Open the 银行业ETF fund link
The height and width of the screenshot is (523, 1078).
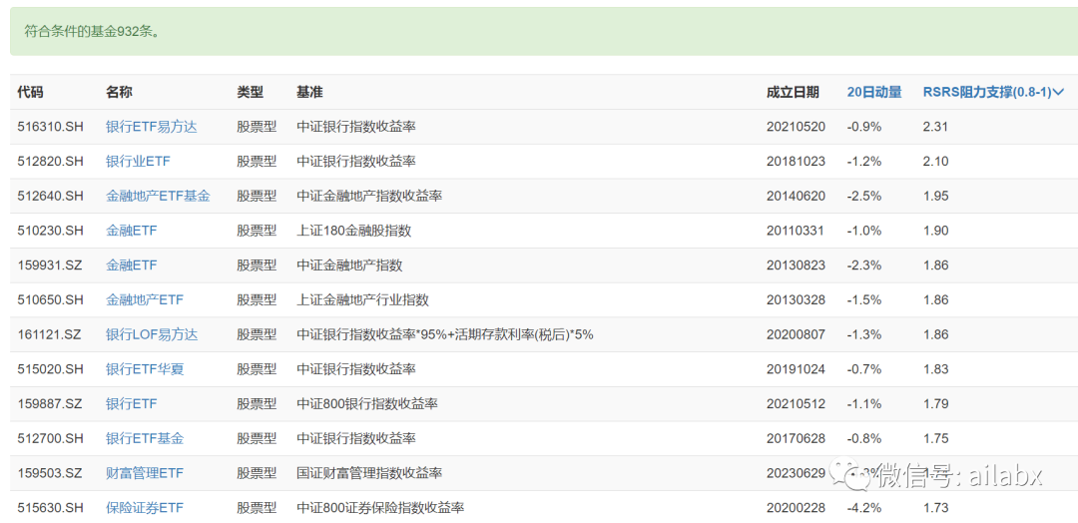click(x=138, y=162)
